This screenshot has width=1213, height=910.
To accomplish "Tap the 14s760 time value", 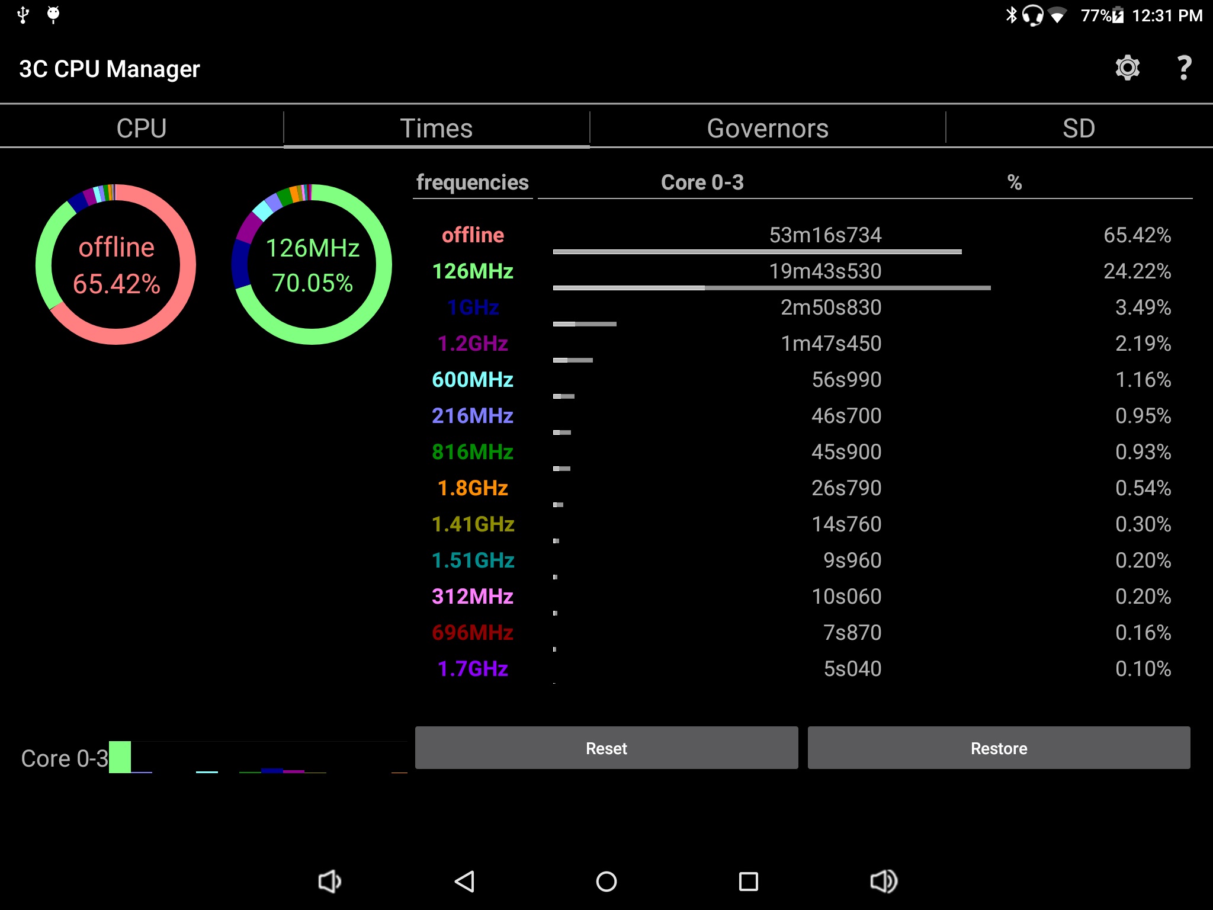I will (846, 524).
